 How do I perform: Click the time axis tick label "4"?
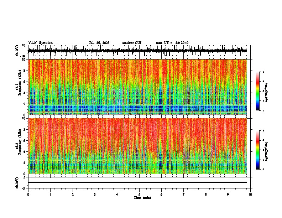tap(117, 194)
